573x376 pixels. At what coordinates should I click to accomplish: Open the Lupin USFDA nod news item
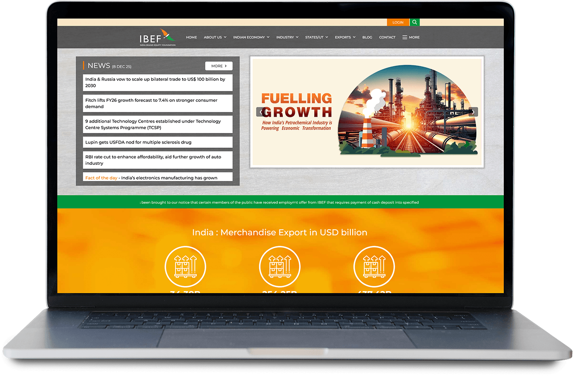(x=158, y=142)
